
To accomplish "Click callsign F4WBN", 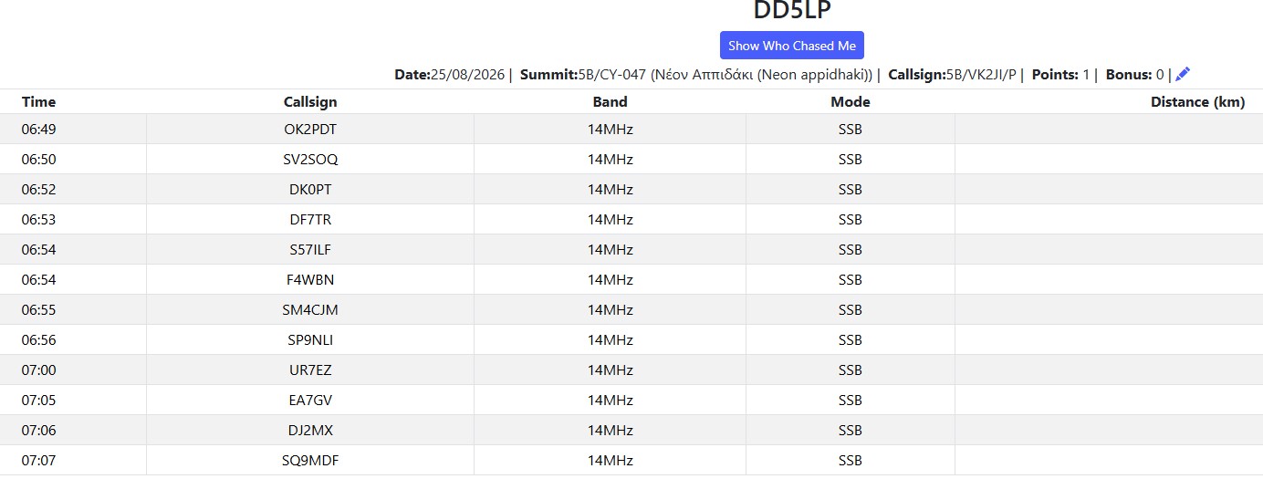I will click(x=310, y=280).
